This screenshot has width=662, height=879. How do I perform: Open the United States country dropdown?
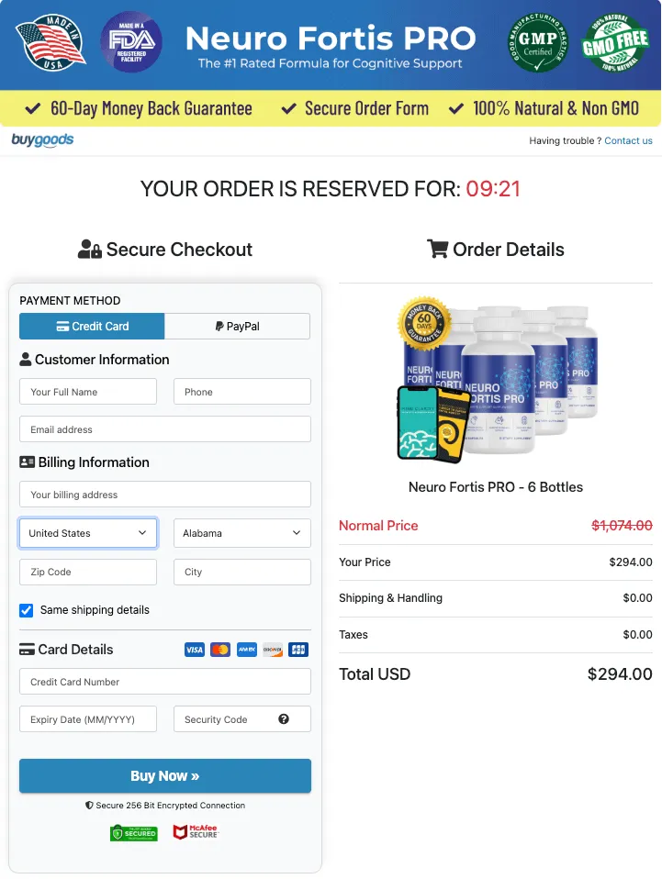click(87, 533)
